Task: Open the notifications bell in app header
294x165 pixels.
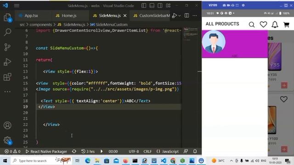Action: [275, 24]
